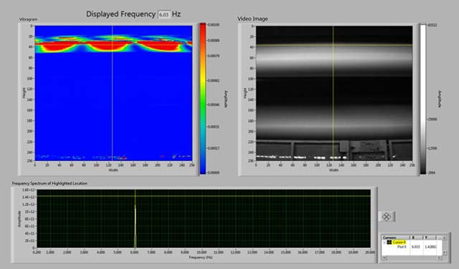
Task: Click the Width axis label under Vibragram
Action: (x=113, y=170)
